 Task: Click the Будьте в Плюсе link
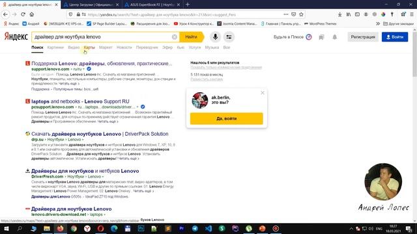click(x=293, y=37)
